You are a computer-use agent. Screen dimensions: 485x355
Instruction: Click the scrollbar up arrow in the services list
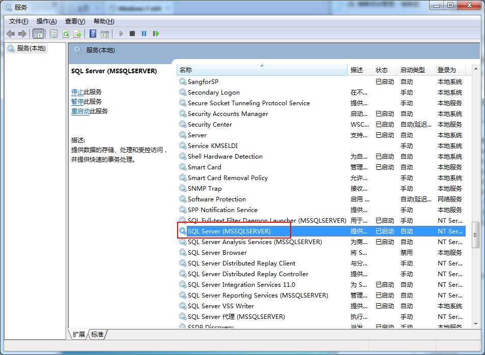[476, 69]
